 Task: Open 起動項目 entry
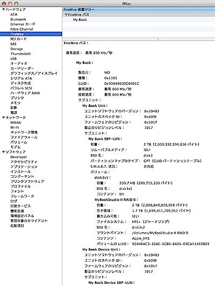point(17,226)
